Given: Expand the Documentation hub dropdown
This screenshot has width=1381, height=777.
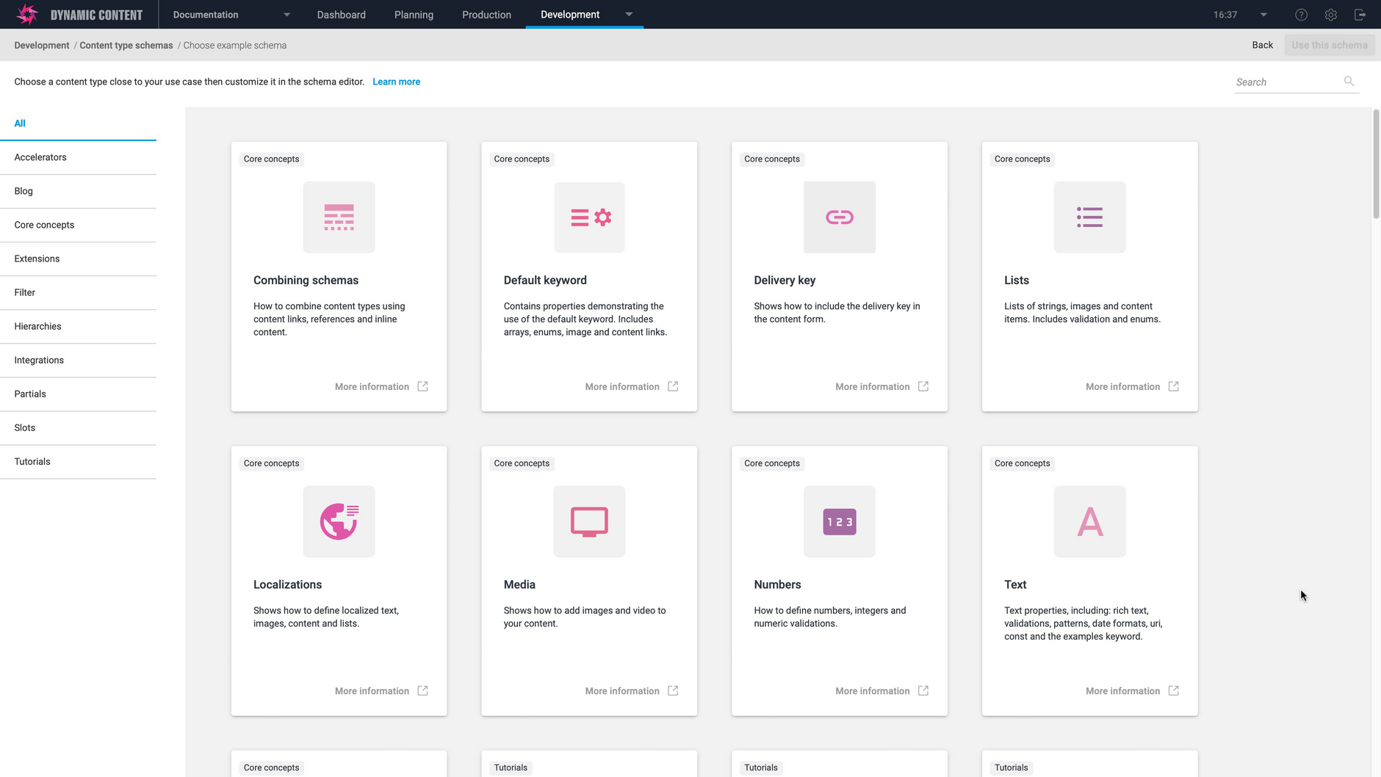Looking at the screenshot, I should point(286,15).
